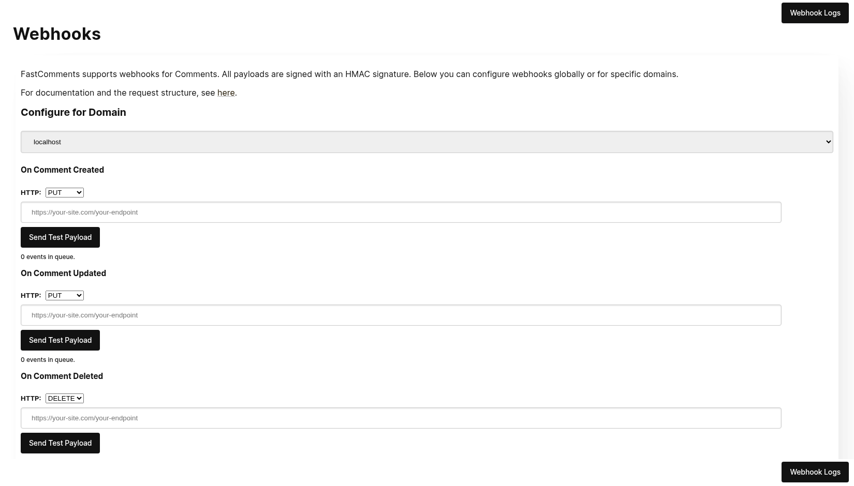Screen dimensions: 854x486
Task: Focus the On Comment Updated endpoint URL field
Action: click(x=401, y=315)
